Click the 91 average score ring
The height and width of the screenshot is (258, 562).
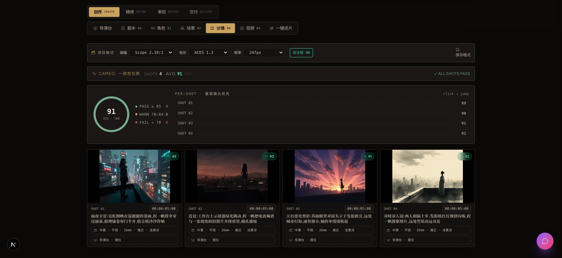click(x=111, y=114)
